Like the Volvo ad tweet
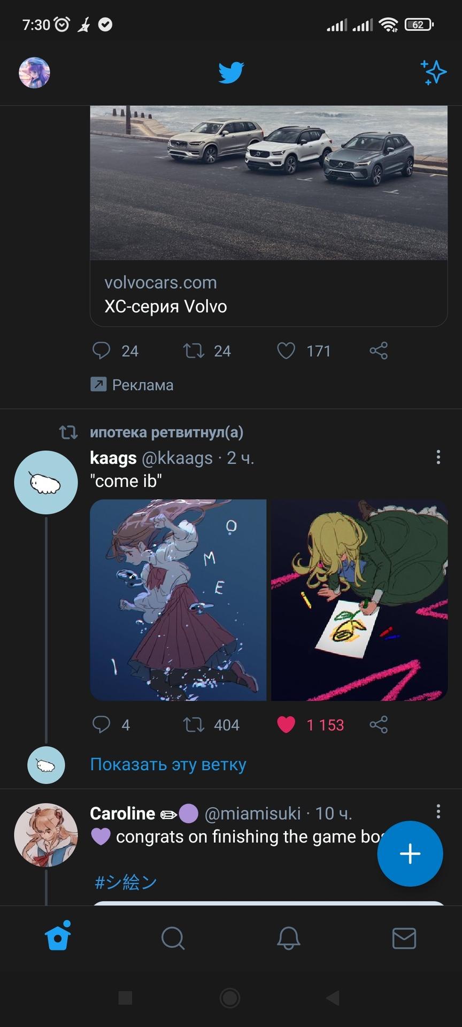 click(286, 351)
